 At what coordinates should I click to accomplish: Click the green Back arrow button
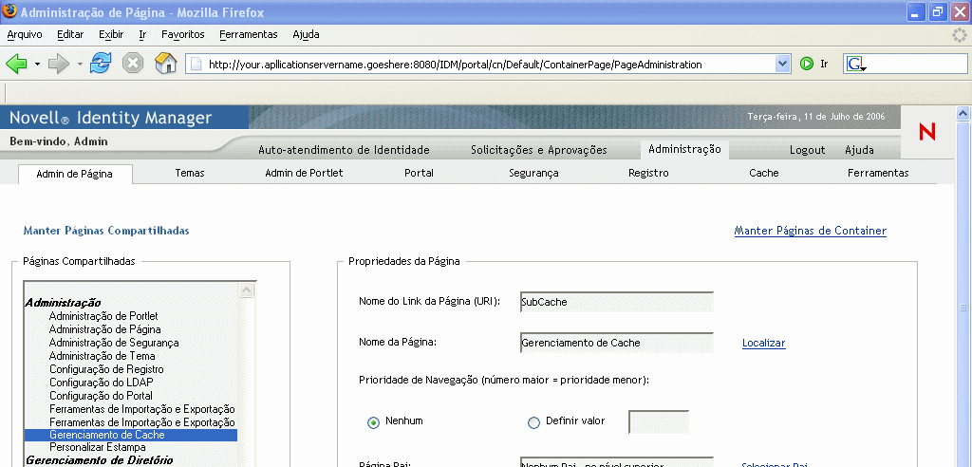[x=16, y=64]
